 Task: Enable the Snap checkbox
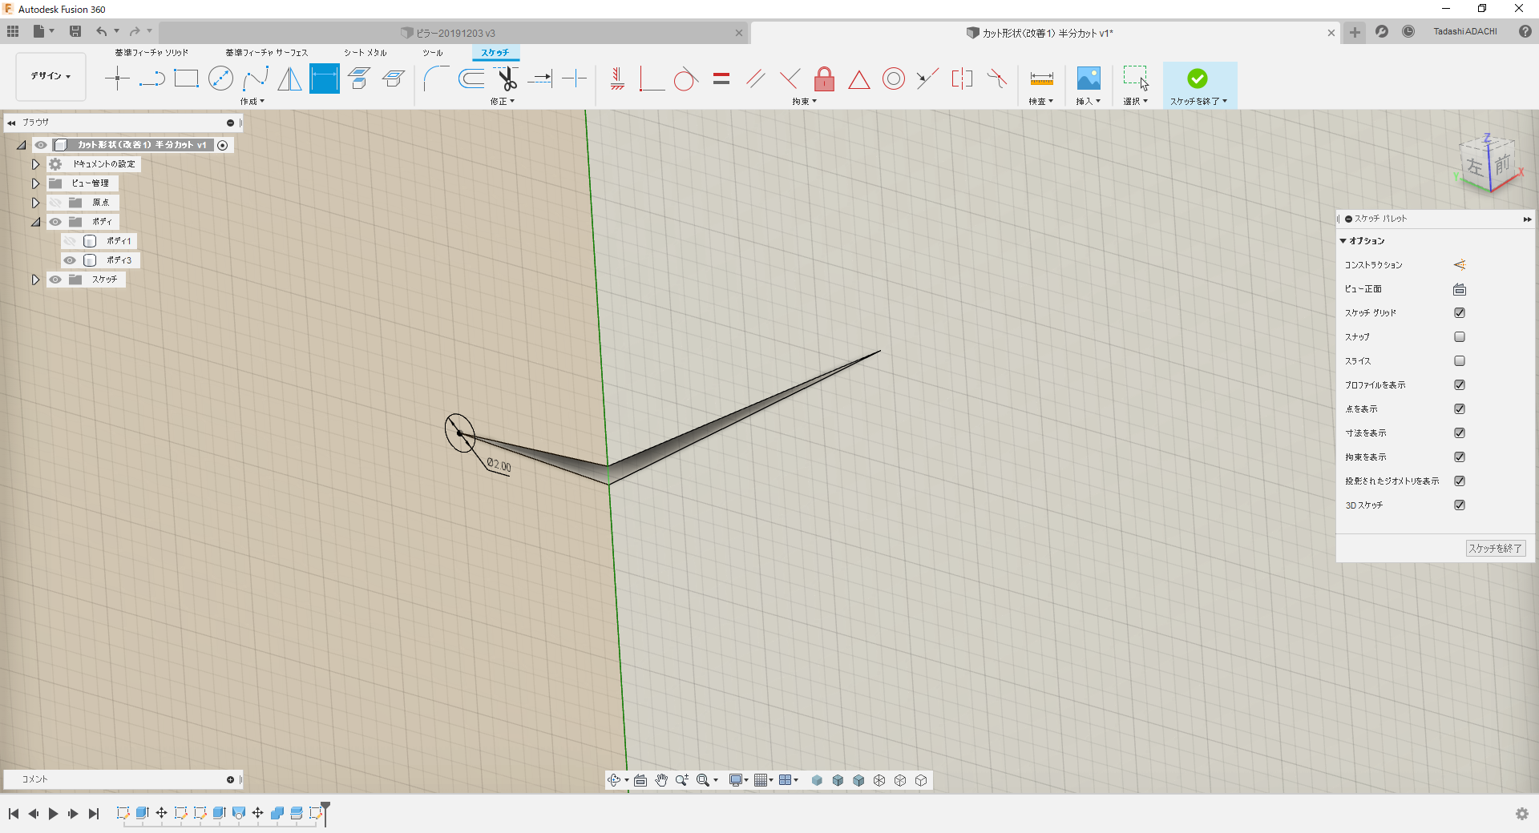pos(1460,337)
